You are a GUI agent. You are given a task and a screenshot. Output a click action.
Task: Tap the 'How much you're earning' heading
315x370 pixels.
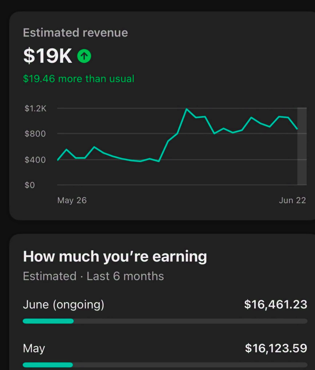115,257
